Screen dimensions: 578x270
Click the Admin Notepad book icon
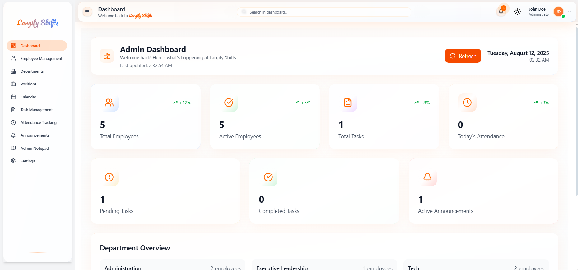pos(13,148)
